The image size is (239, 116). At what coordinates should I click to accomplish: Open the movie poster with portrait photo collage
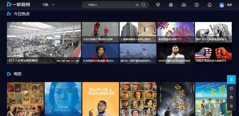(138, 99)
